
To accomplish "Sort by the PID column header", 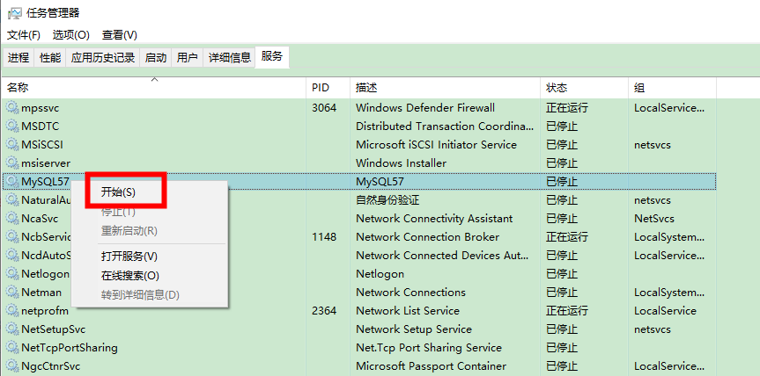I will pyautogui.click(x=328, y=88).
